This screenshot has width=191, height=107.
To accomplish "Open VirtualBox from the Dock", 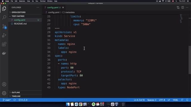I will (x=117, y=104).
